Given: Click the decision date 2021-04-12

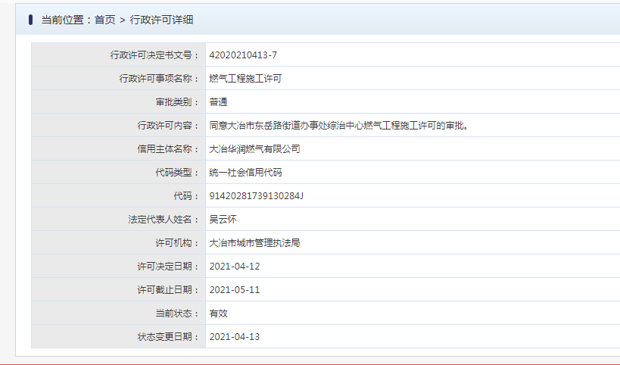Looking at the screenshot, I should click(235, 266).
